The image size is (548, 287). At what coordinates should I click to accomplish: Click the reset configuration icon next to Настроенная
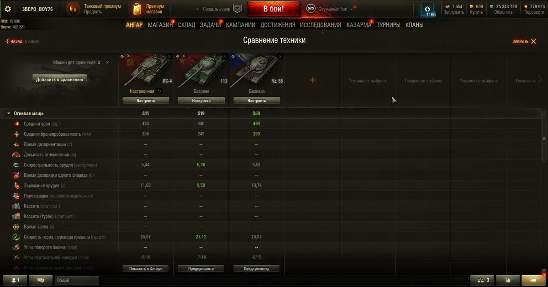(x=159, y=91)
